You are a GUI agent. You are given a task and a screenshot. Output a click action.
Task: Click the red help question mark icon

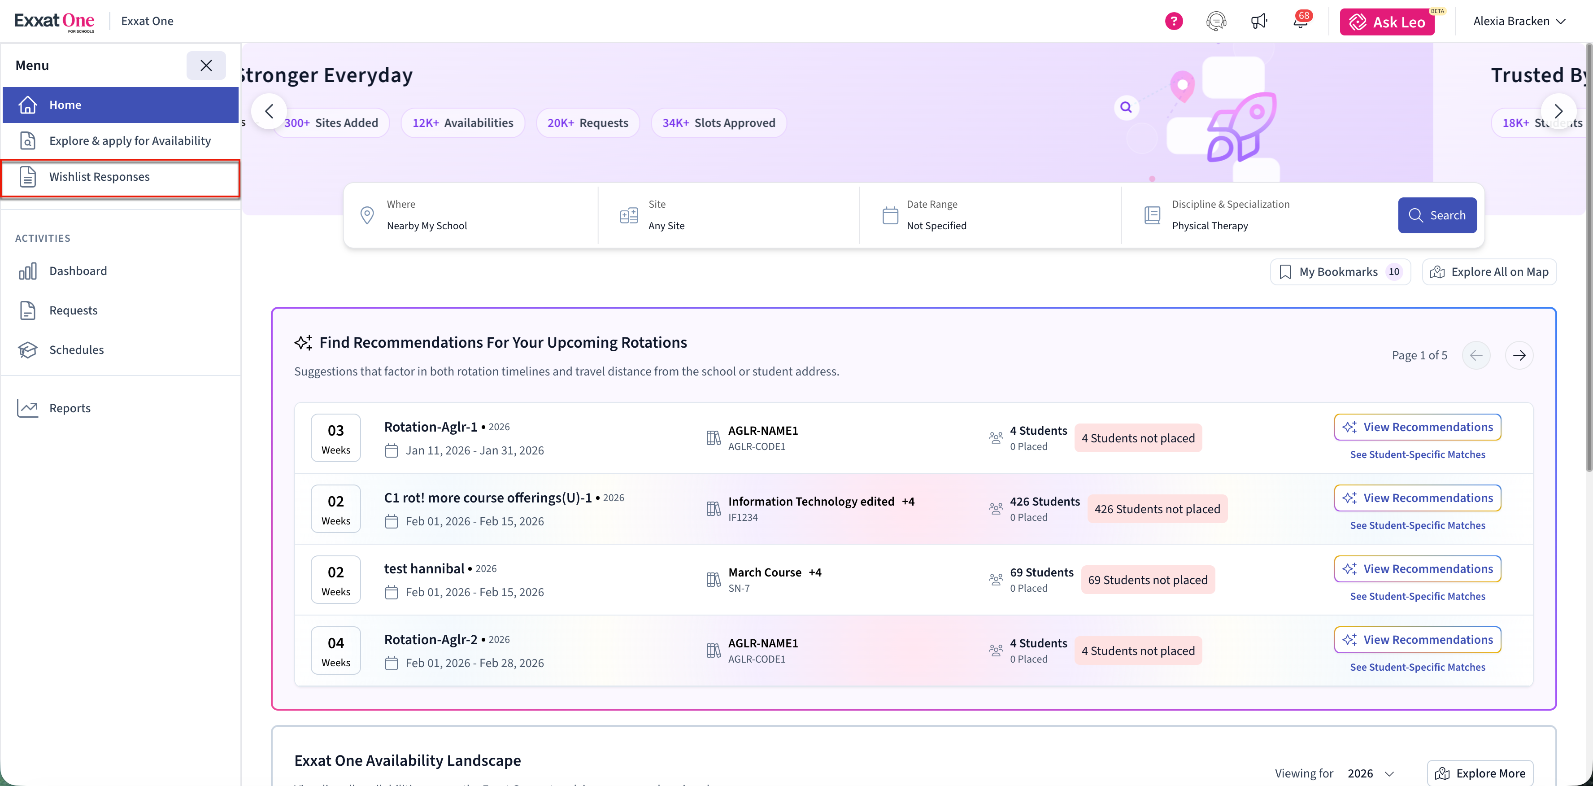[1173, 22]
